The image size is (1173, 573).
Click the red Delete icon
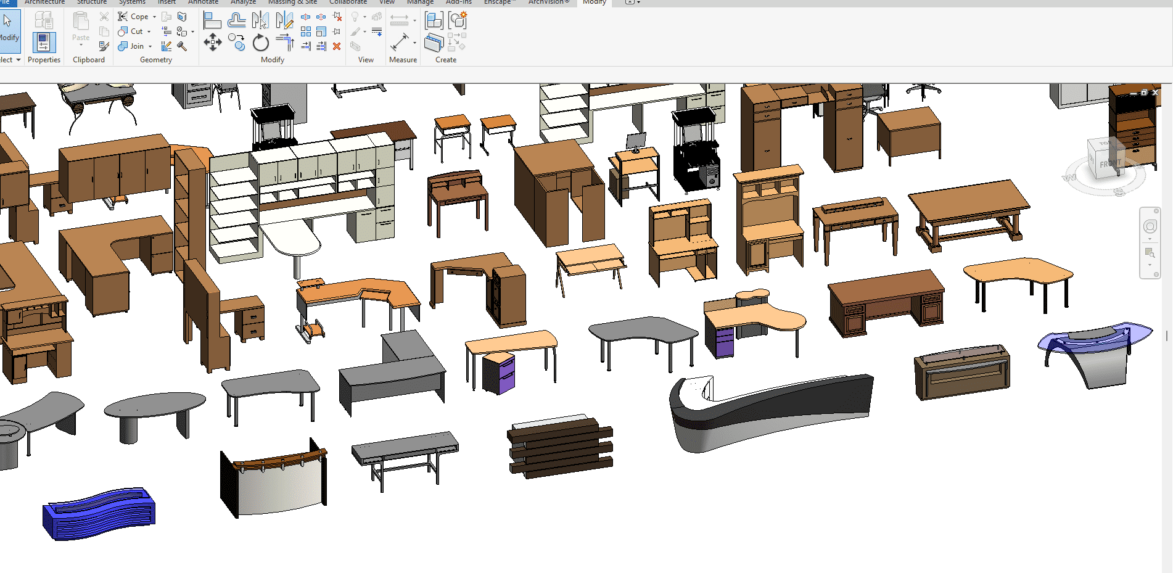pos(337,46)
